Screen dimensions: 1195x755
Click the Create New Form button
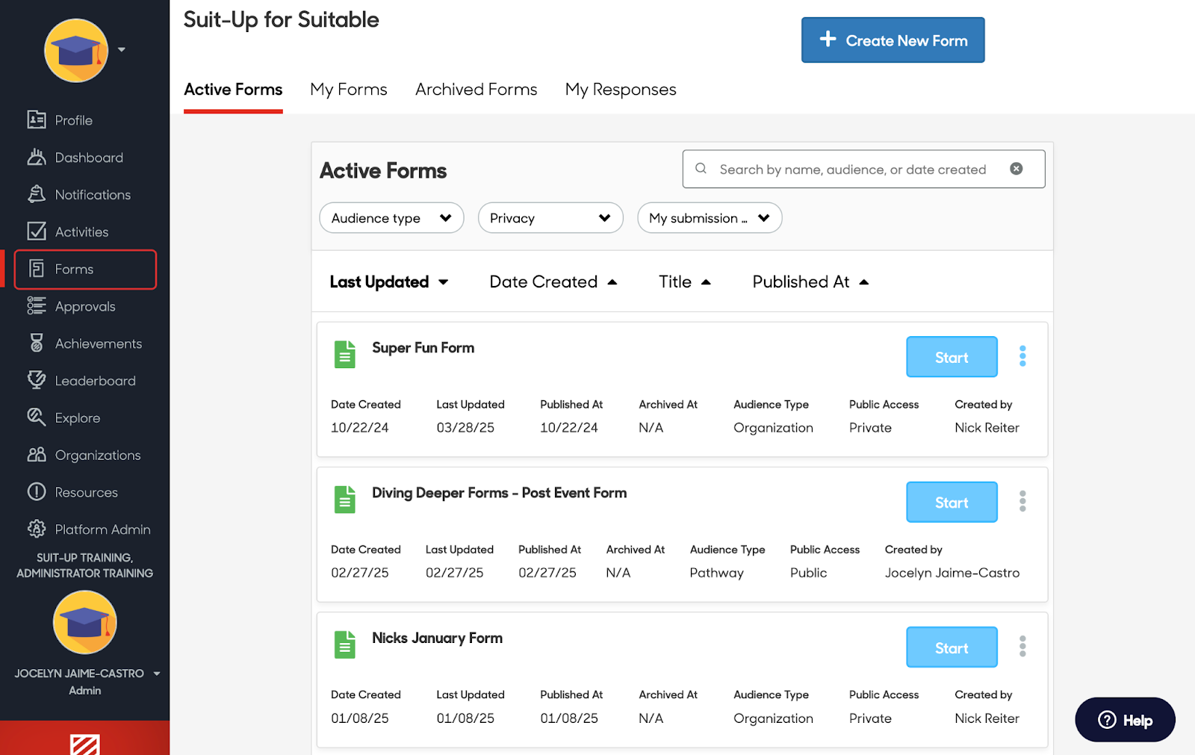(x=893, y=40)
